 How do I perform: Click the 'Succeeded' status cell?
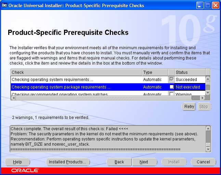190,80
